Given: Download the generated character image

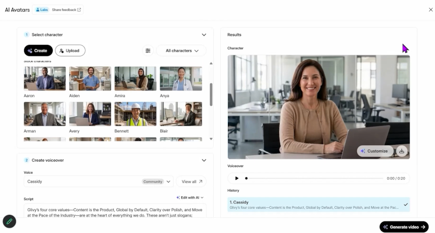Looking at the screenshot, I should click(x=401, y=151).
